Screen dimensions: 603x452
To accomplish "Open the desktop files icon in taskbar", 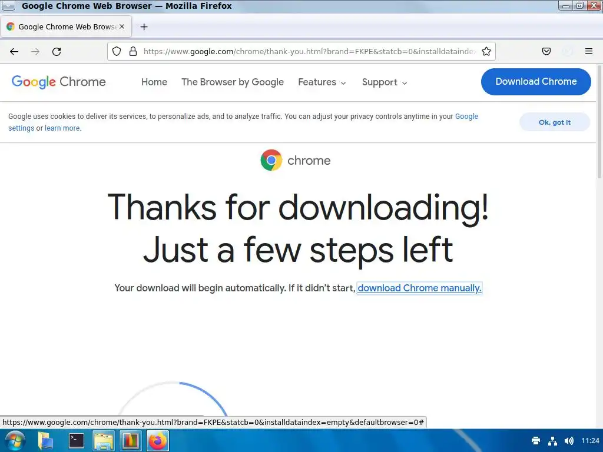I will 45,440.
